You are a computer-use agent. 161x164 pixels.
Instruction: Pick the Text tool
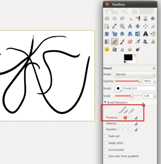145,34
